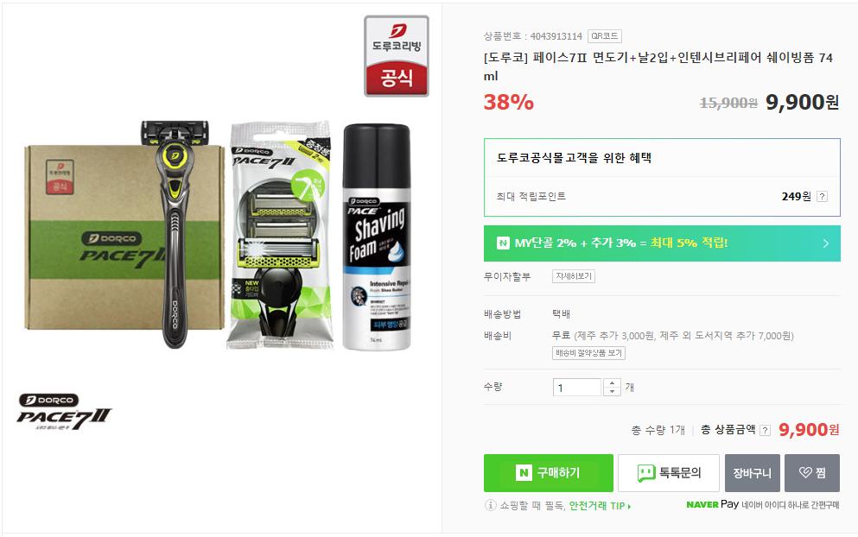Click the Dorco Pace7II logo below image
This screenshot has width=858, height=537.
pyautogui.click(x=64, y=411)
